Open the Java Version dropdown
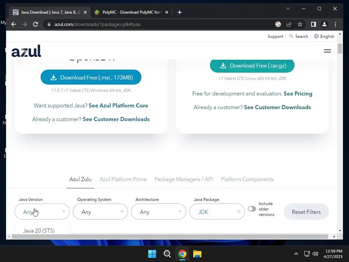The height and width of the screenshot is (262, 349). point(42,212)
